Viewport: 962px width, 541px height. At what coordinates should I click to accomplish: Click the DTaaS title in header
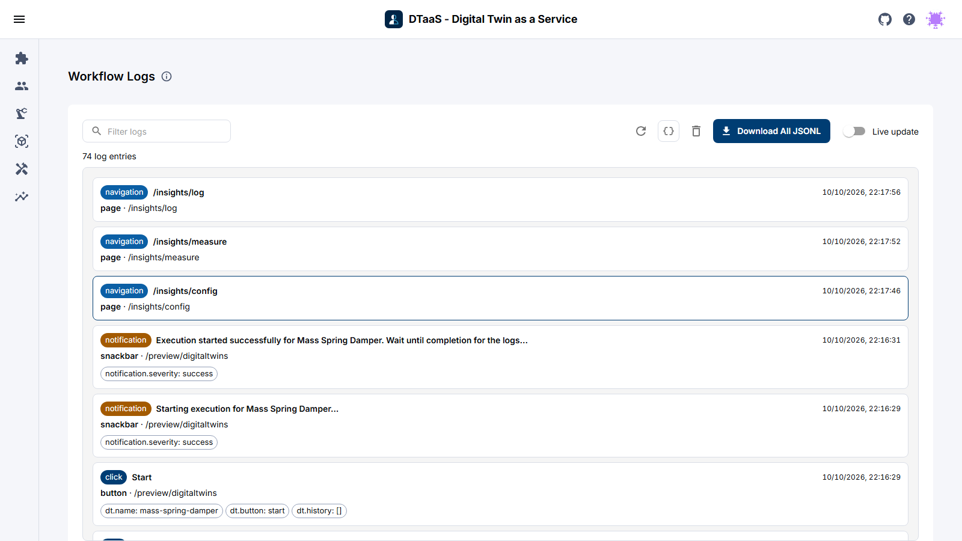pos(493,19)
